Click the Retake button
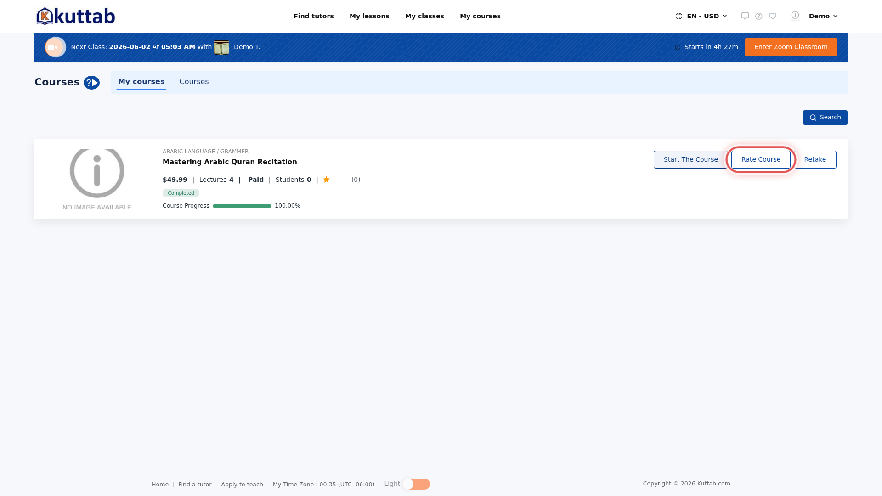 tap(815, 159)
